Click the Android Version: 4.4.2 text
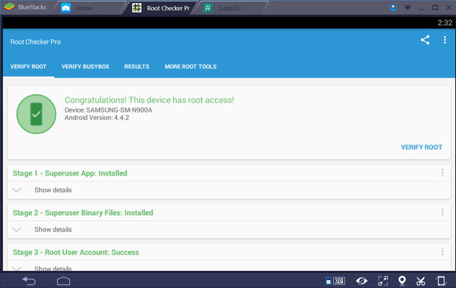This screenshot has height=288, width=456. (x=97, y=117)
